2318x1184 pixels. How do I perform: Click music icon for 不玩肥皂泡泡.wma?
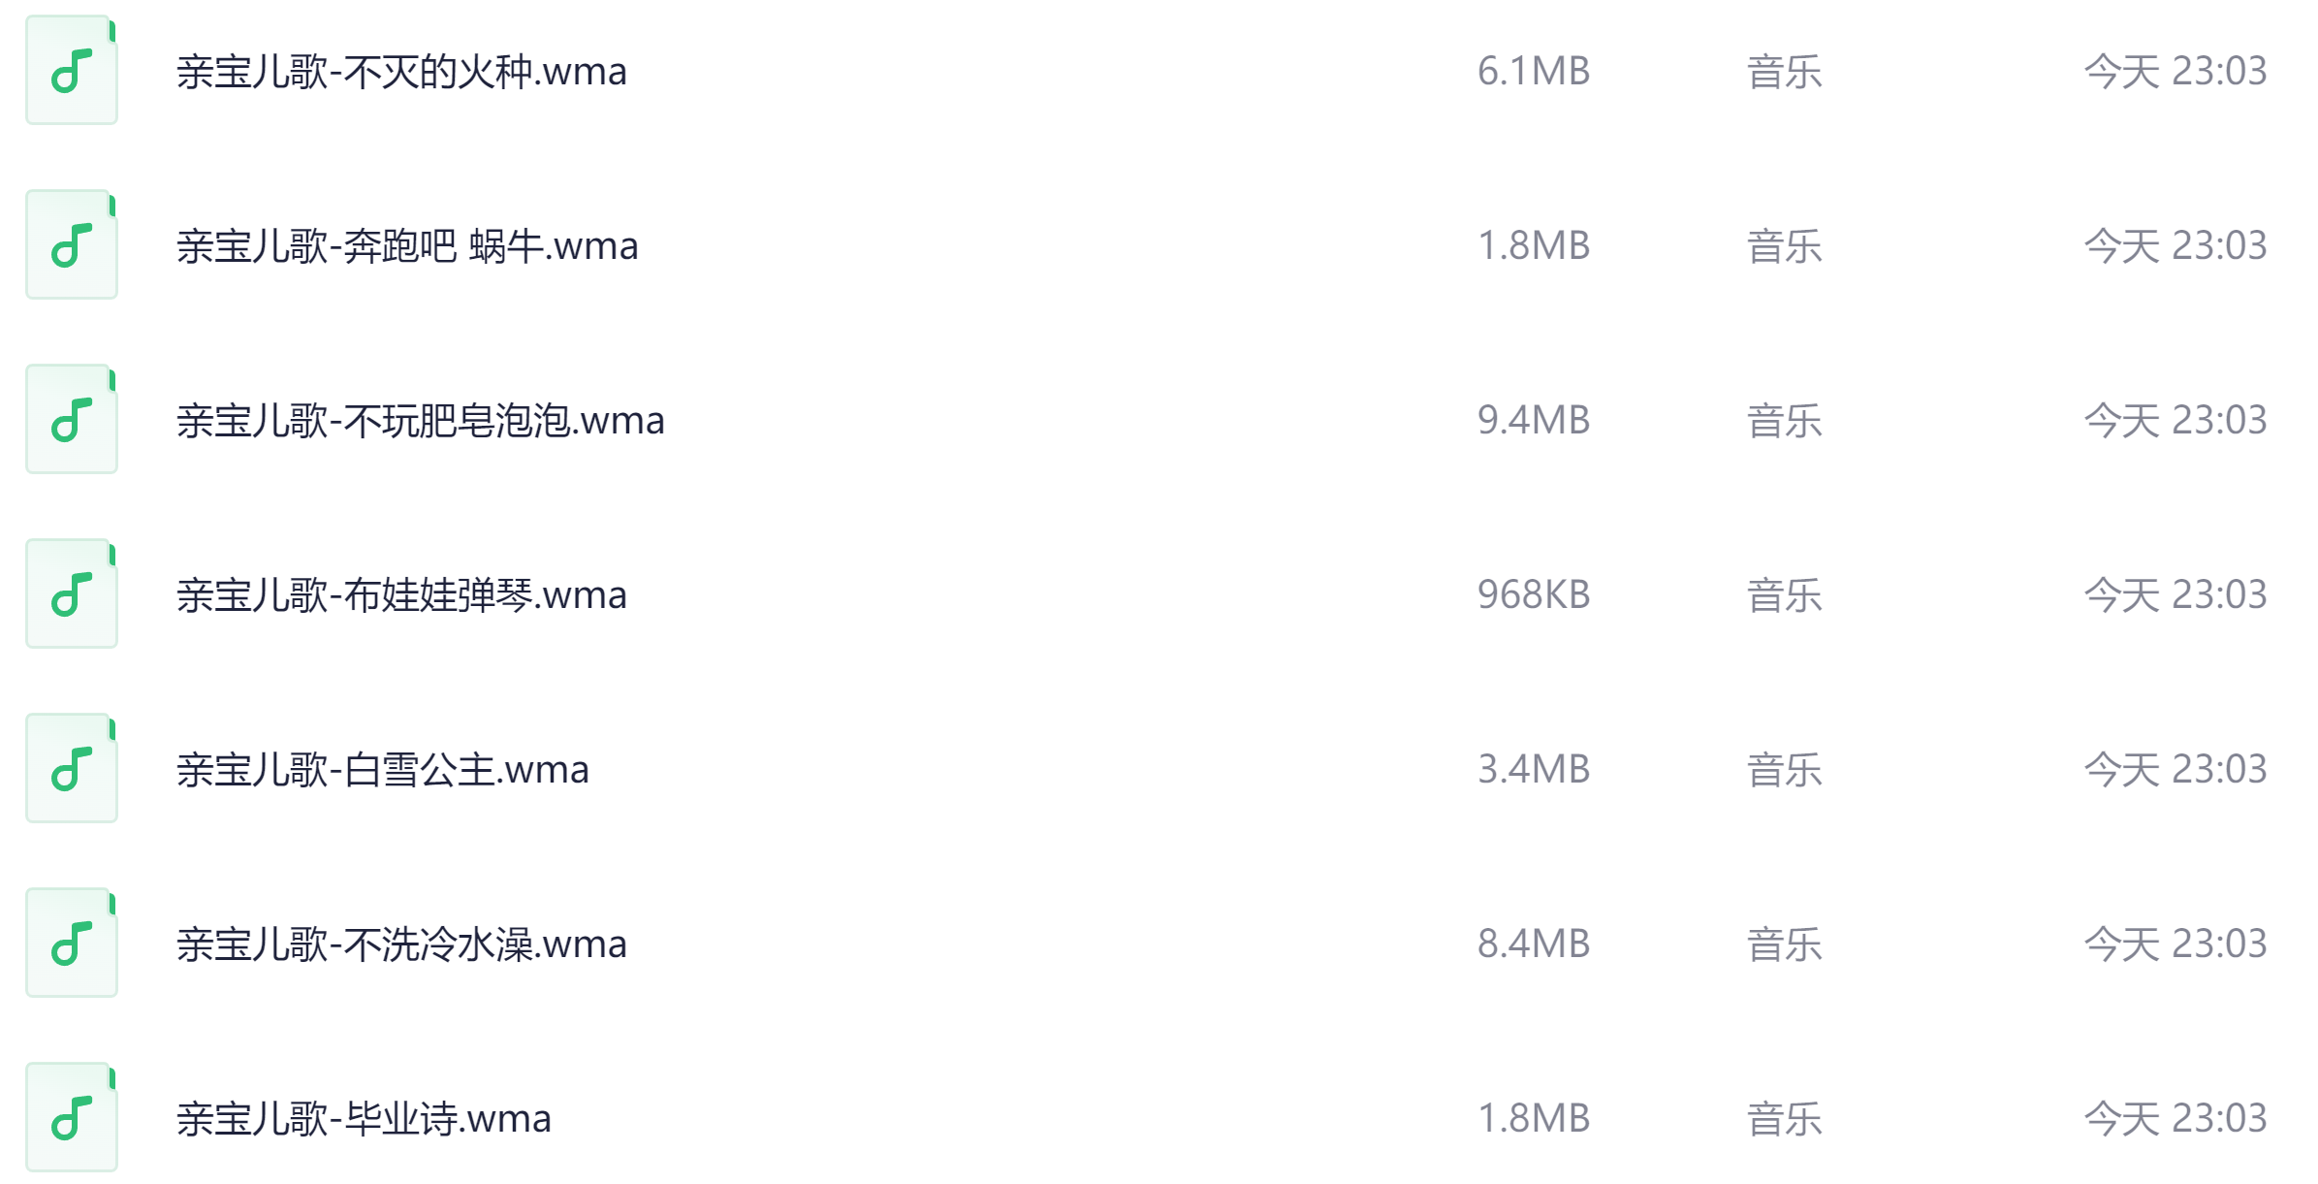point(72,420)
